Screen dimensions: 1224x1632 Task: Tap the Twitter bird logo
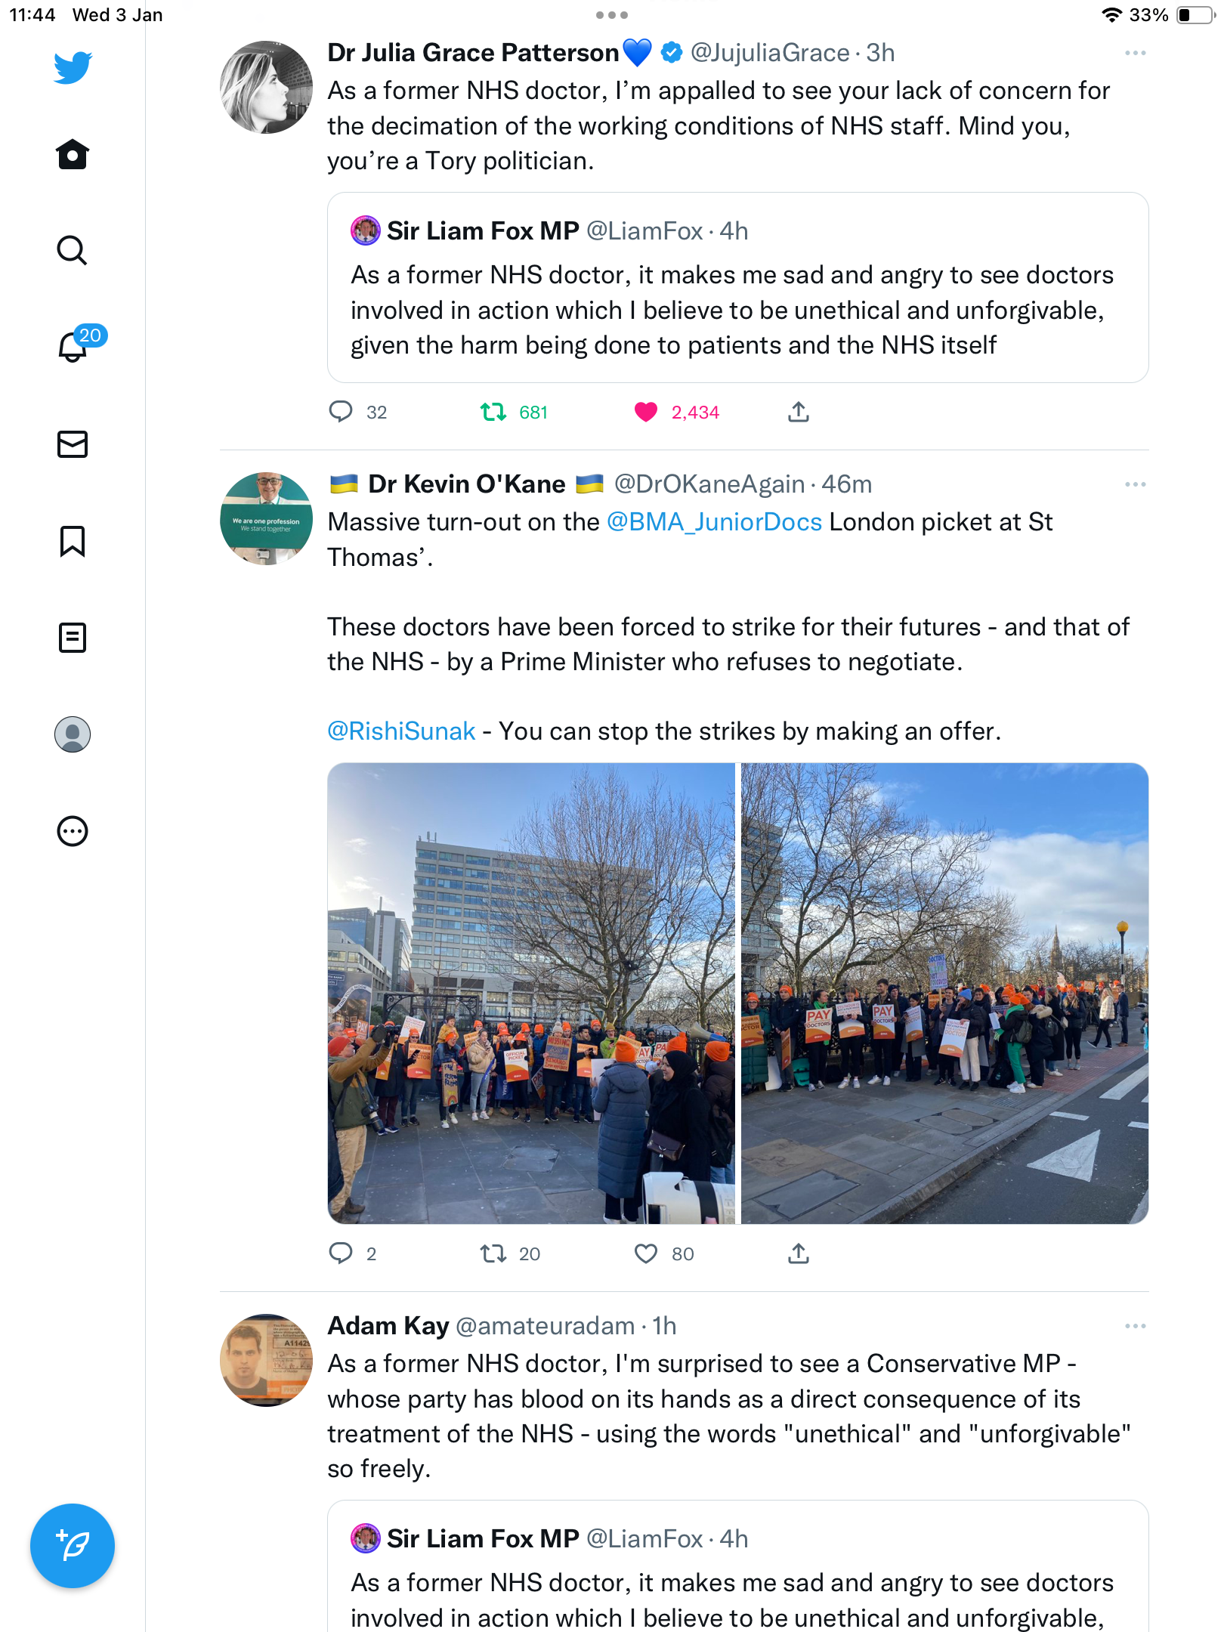coord(73,67)
